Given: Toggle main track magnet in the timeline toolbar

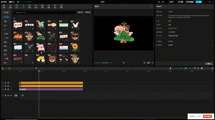Looking at the screenshot, I should 177,68.
